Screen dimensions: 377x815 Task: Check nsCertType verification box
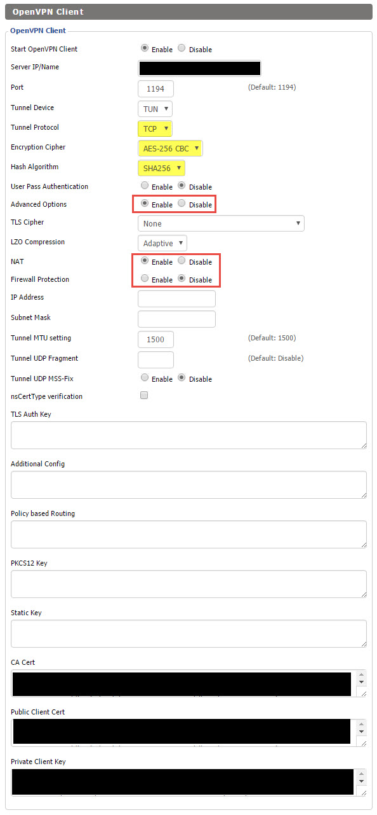point(144,396)
